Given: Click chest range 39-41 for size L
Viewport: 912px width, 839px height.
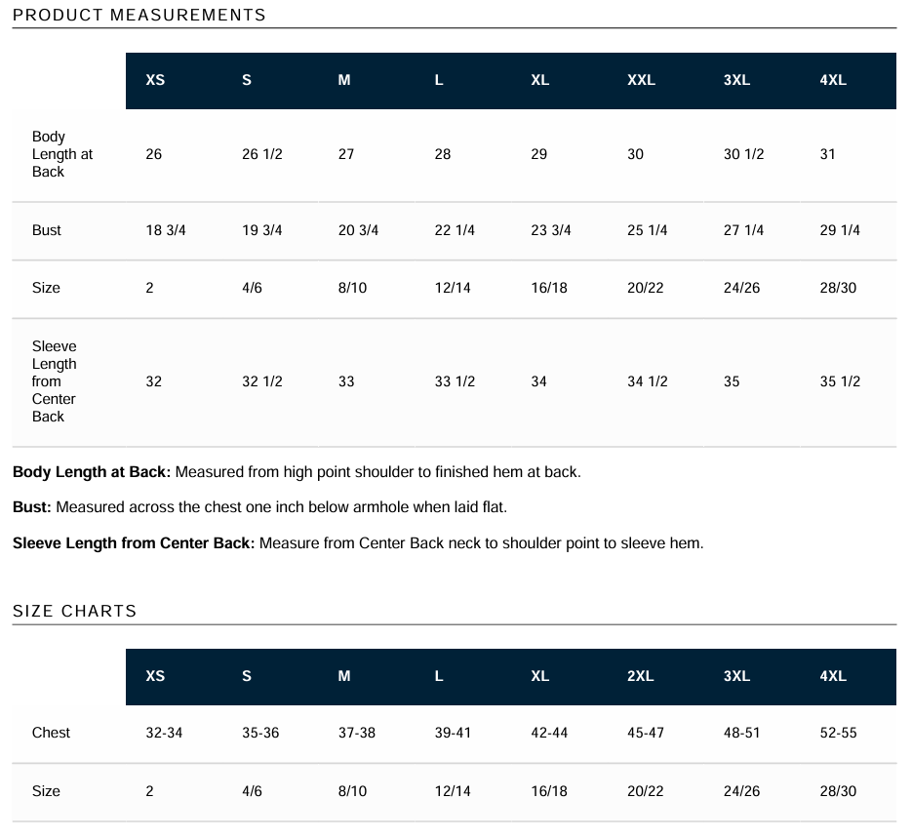Looking at the screenshot, I should (453, 733).
